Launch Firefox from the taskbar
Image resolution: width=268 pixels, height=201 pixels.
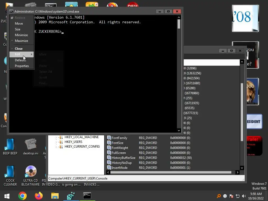(39, 196)
